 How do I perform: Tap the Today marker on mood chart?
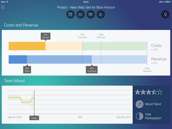pos(34,118)
